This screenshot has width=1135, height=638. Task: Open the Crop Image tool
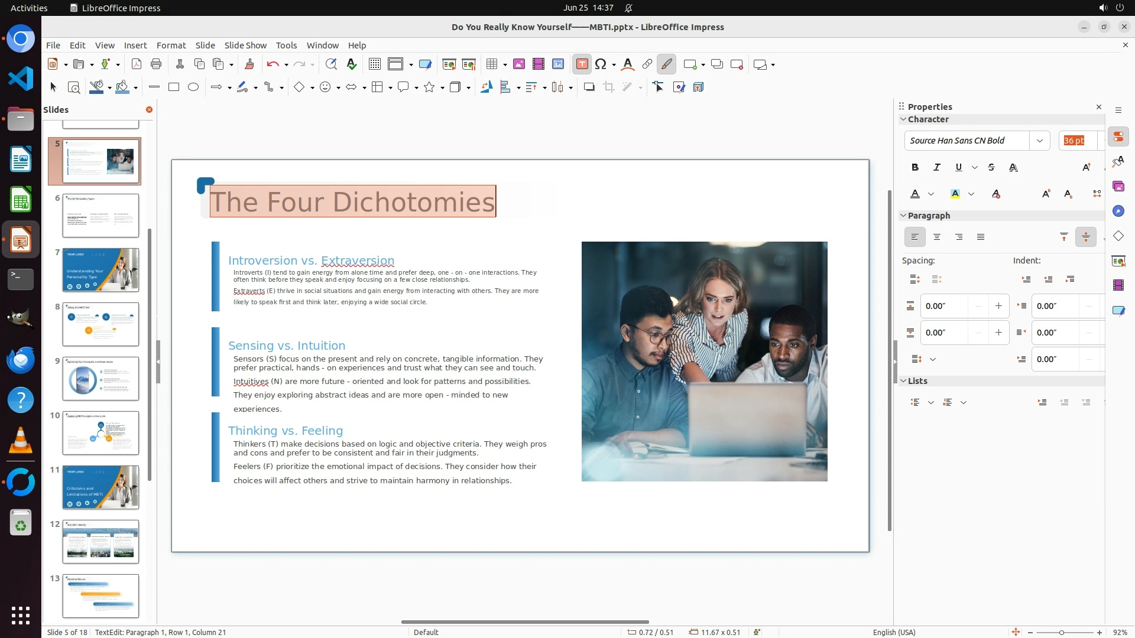pyautogui.click(x=608, y=87)
